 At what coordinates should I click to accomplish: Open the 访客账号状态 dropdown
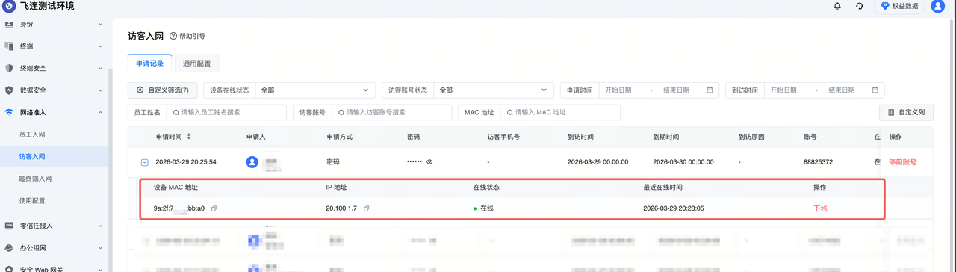[494, 90]
